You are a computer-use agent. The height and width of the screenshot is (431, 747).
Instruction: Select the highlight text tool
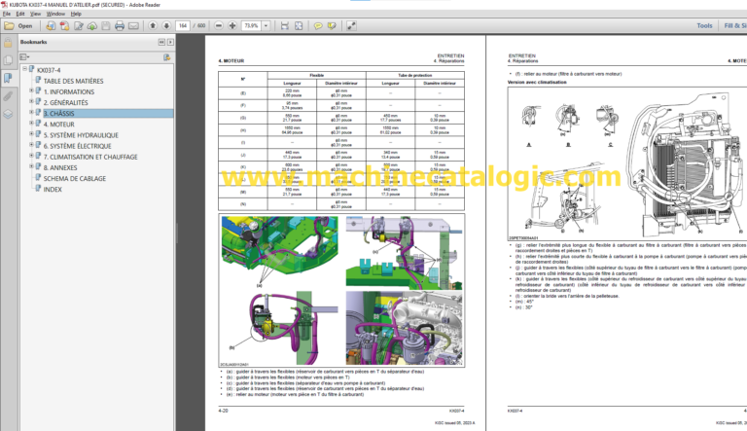tap(332, 25)
